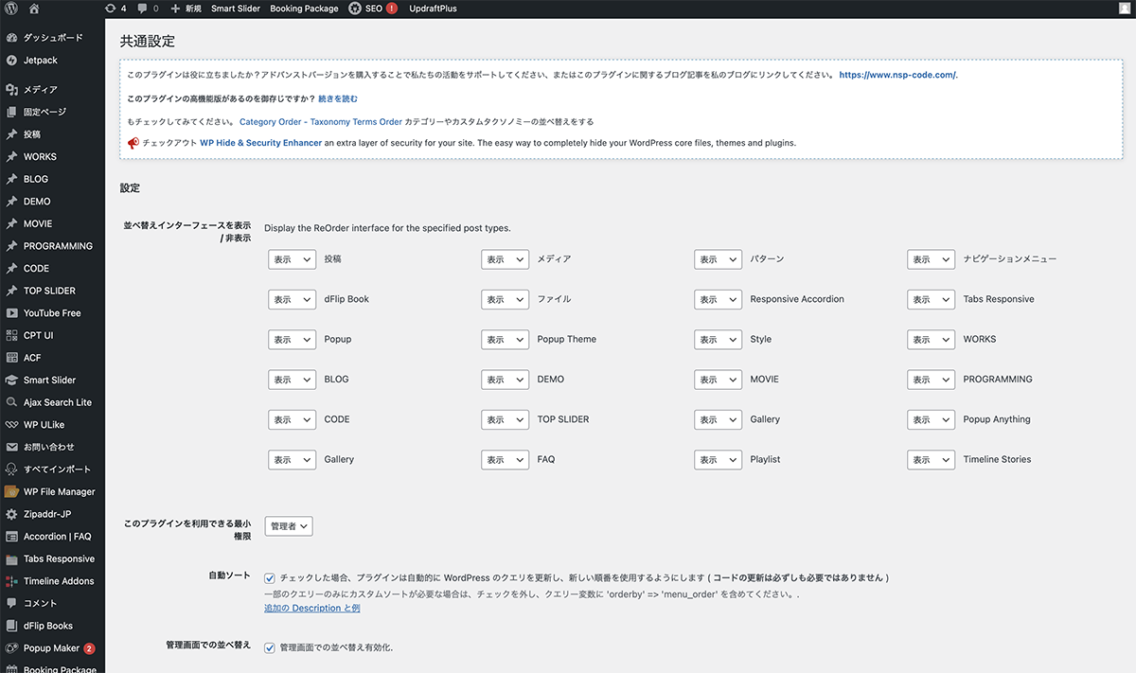Open WP Hide & Security Enhancer link
1136x673 pixels.
260,143
